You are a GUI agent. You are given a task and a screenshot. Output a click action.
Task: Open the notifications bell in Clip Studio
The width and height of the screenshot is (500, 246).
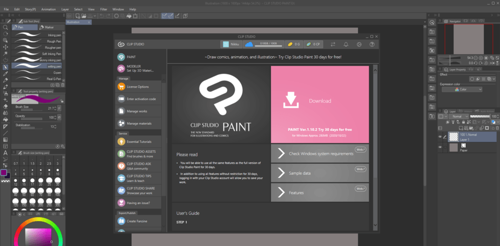tap(346, 44)
